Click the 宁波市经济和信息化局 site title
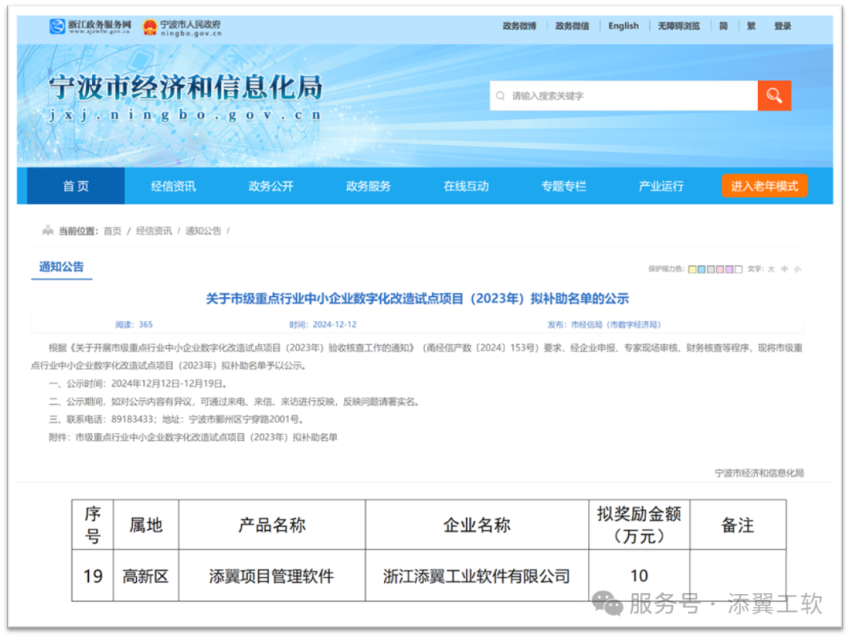Viewport: 850px width, 638px height. (x=185, y=88)
